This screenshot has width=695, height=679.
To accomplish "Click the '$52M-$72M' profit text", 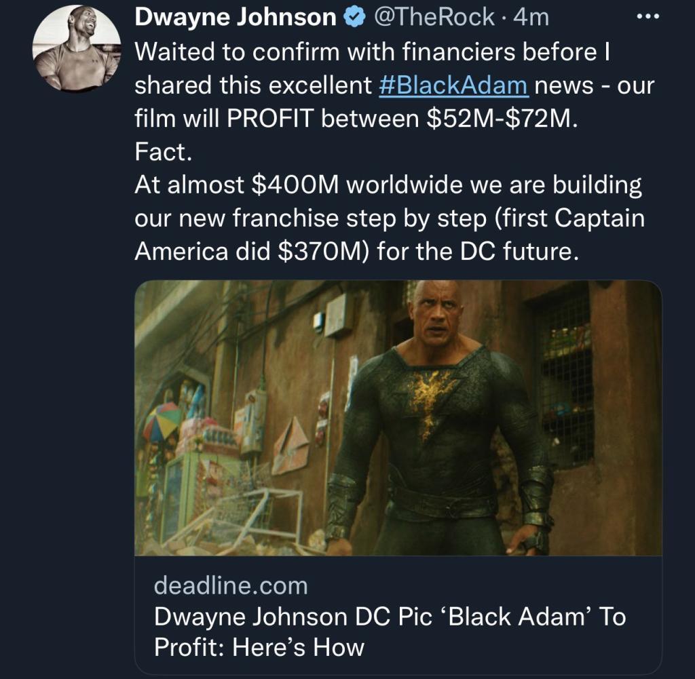I will pos(502,119).
